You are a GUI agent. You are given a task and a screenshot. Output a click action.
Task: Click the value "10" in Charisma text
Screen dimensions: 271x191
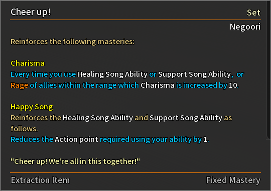point(233,86)
